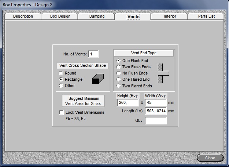Enable Lock Vent Dimensions checkbox
Image resolution: width=229 pixels, height=167 pixels.
tap(62, 112)
